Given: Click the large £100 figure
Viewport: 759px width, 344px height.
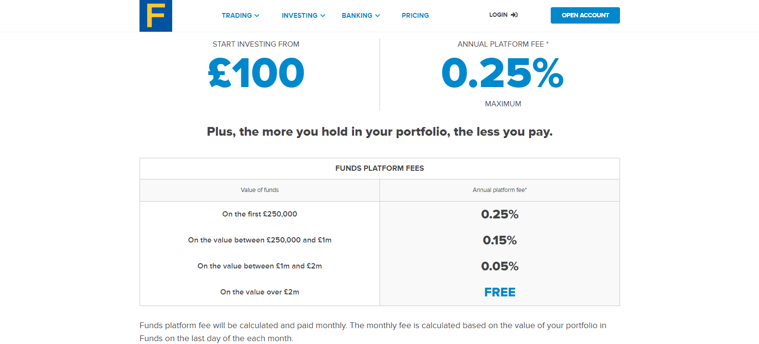Looking at the screenshot, I should pos(256,73).
